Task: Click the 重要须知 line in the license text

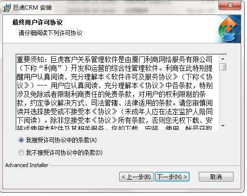Action: (114, 60)
